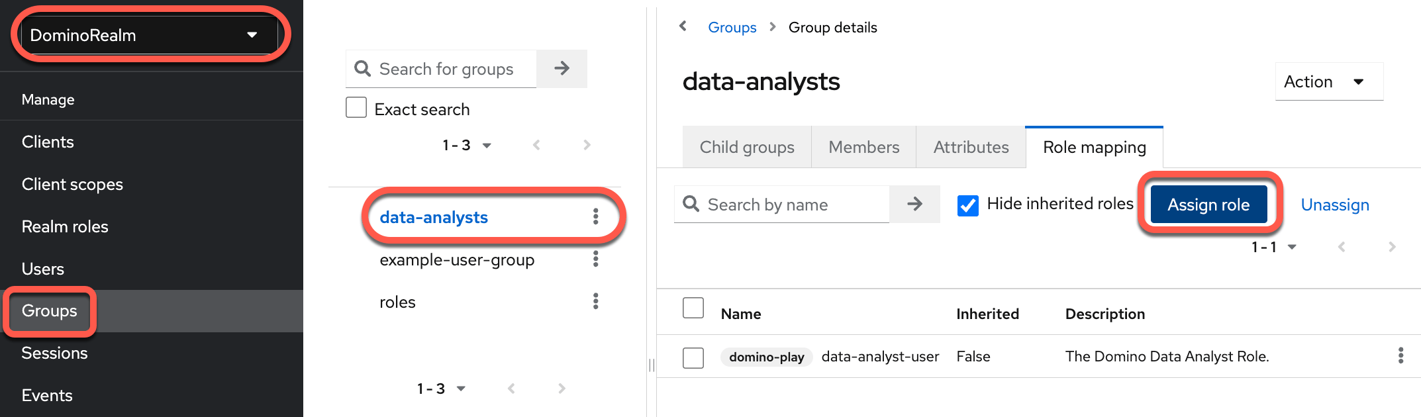The image size is (1421, 417).
Task: Go to Realm roles
Action: [65, 226]
